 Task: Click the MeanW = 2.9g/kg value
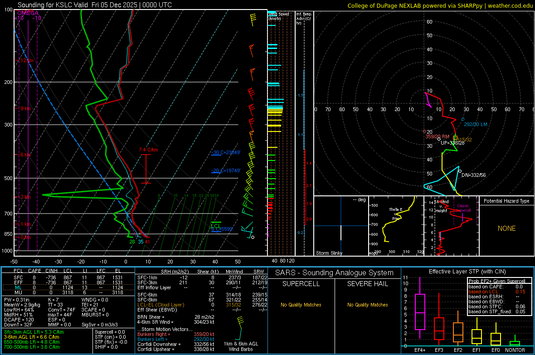click(x=22, y=305)
